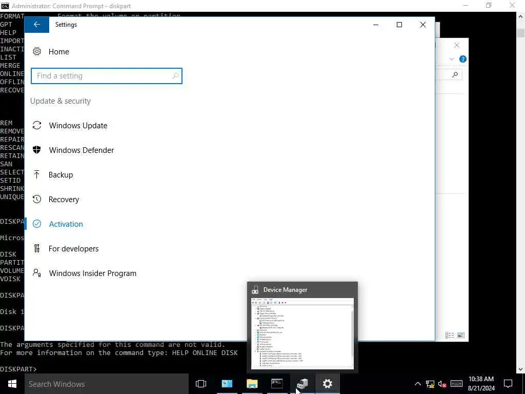Open Windows Update settings
The image size is (525, 394).
pos(78,126)
